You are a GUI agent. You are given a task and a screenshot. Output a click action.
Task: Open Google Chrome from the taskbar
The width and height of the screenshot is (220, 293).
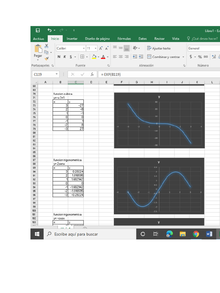[196, 234]
